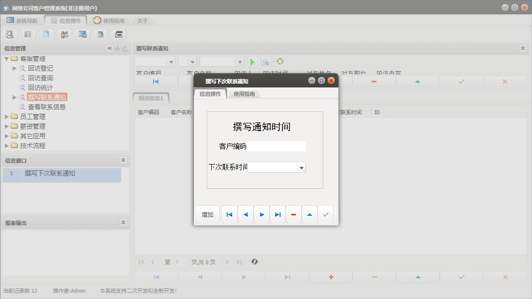Click the green confirm checkmark in the dialog
This screenshot has width=532, height=299.
click(x=325, y=214)
